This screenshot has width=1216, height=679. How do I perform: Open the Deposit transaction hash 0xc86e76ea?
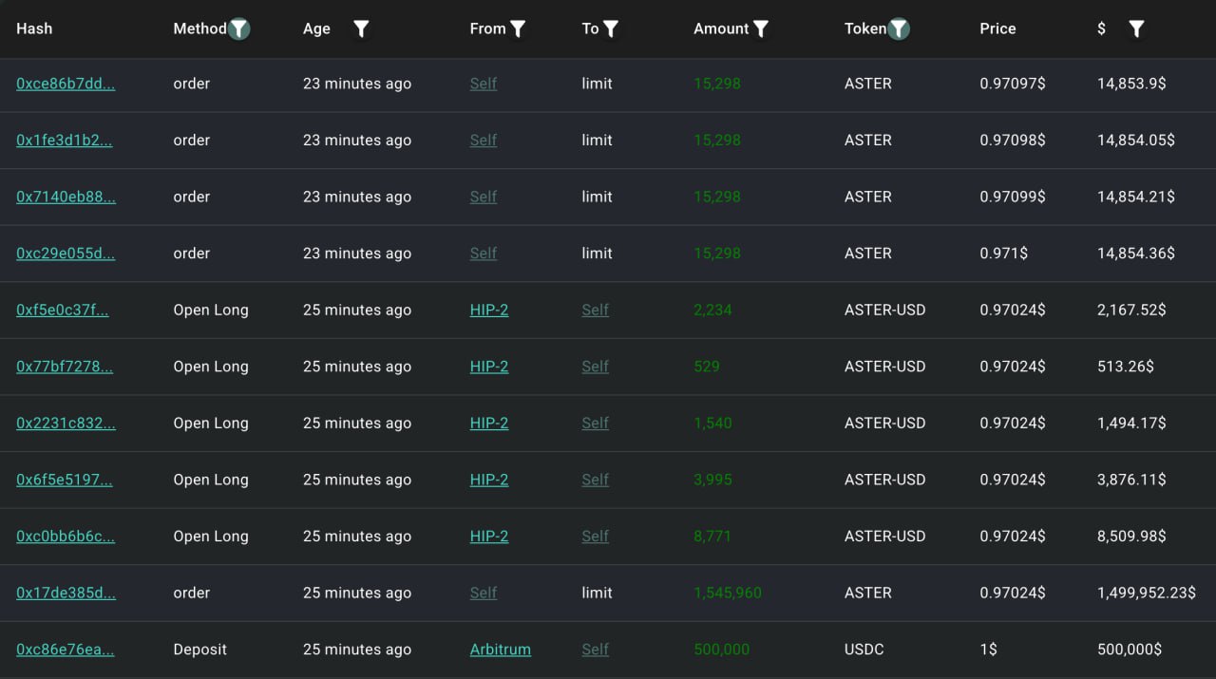(65, 650)
